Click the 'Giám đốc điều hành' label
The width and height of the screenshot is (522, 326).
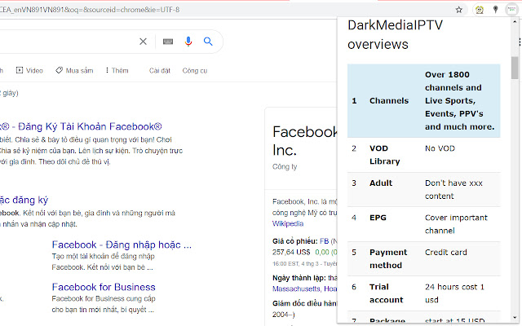click(304, 303)
